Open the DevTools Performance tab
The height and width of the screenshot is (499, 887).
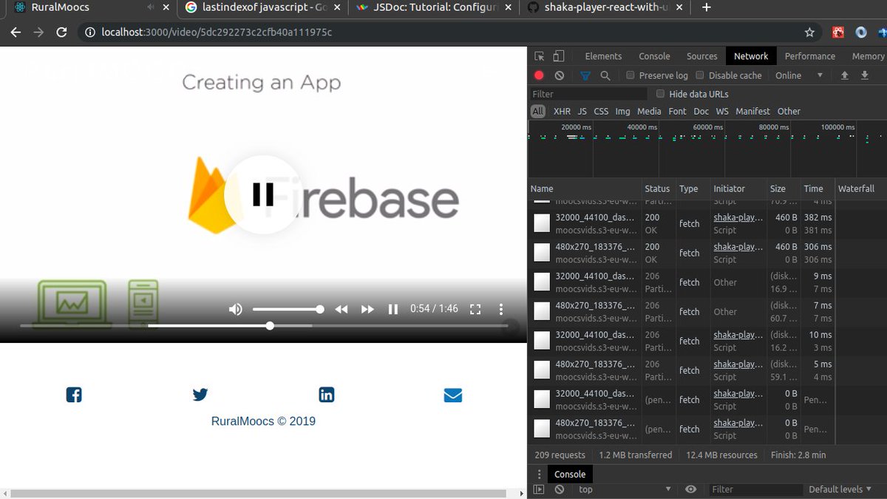point(810,56)
